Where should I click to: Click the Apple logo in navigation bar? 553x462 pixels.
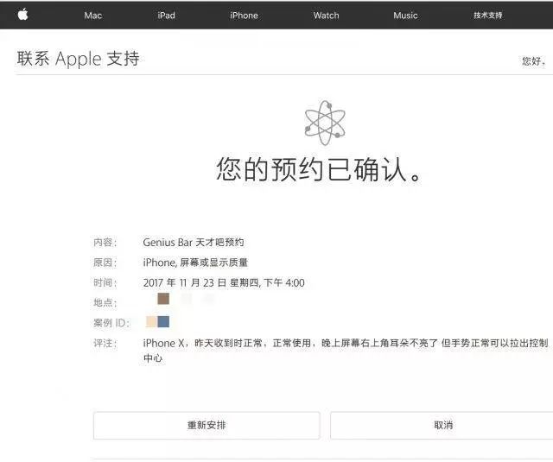[x=23, y=15]
